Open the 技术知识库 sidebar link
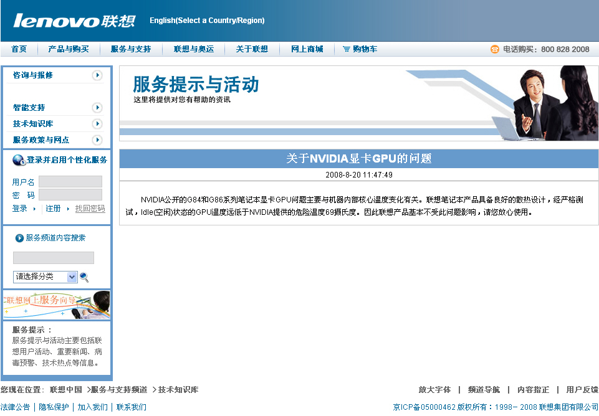The height and width of the screenshot is (416, 599). point(33,124)
